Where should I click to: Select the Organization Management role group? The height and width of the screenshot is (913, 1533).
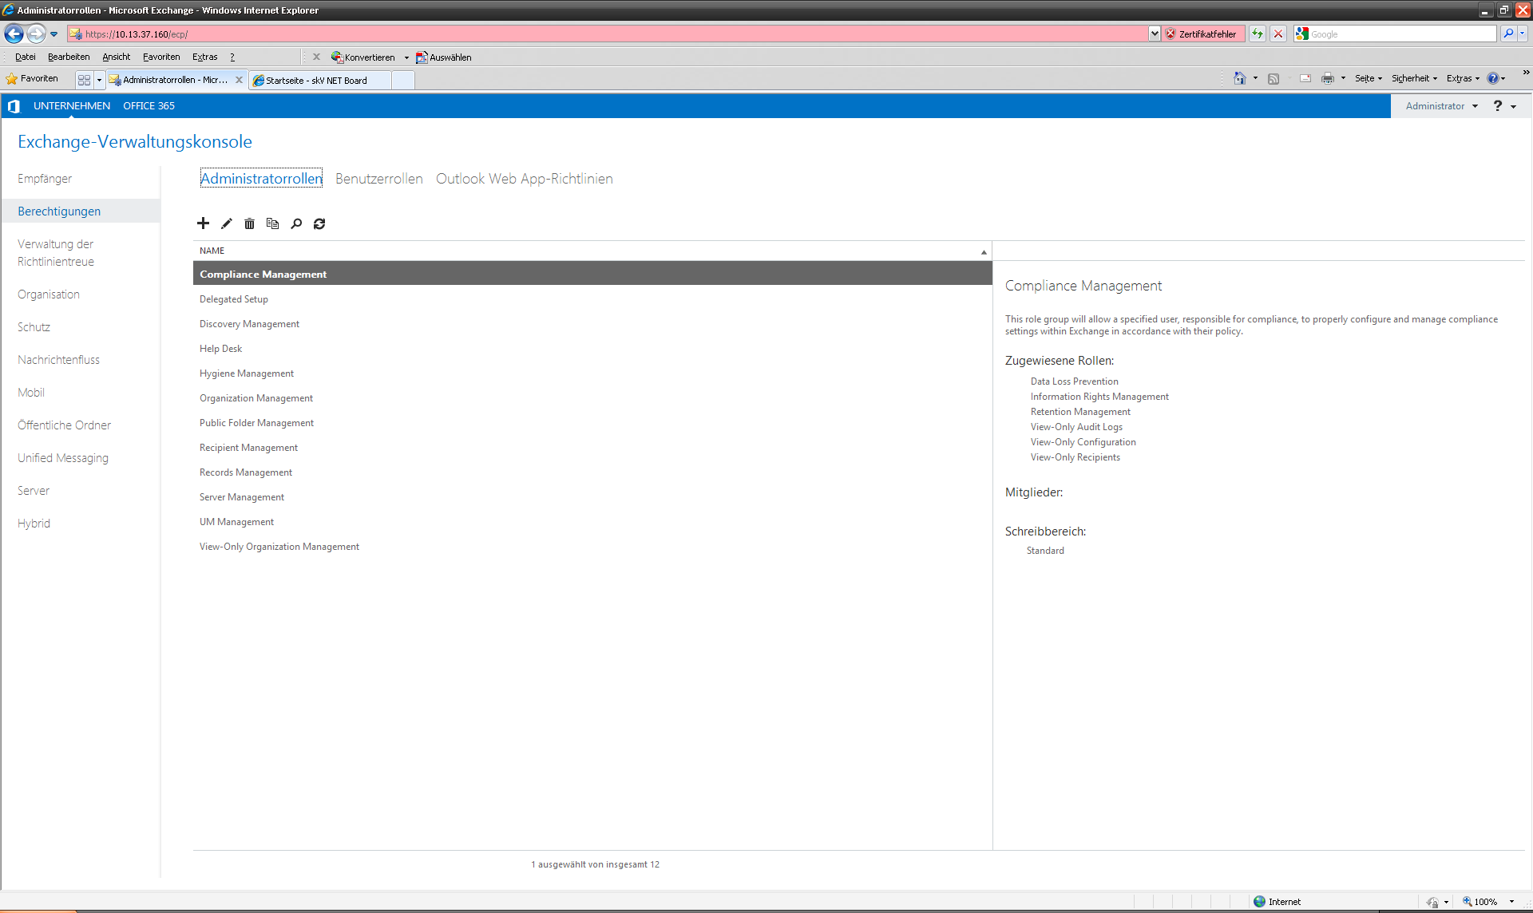click(x=255, y=398)
